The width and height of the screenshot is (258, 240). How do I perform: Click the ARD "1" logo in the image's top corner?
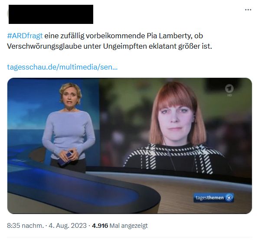click(x=229, y=89)
